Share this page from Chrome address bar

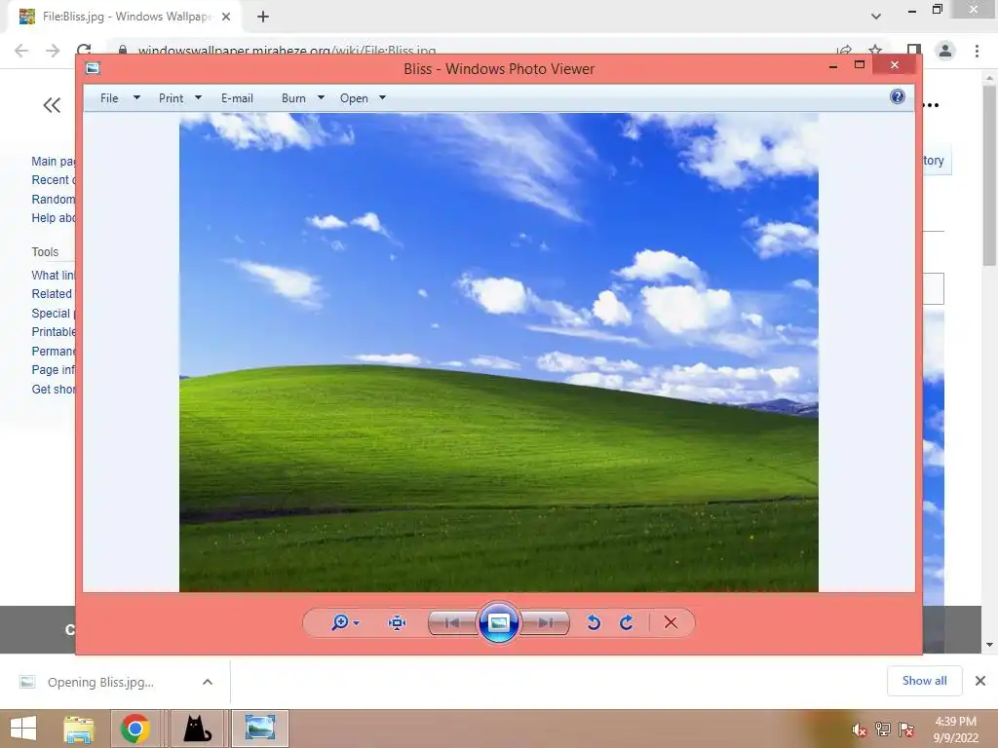[x=845, y=51]
